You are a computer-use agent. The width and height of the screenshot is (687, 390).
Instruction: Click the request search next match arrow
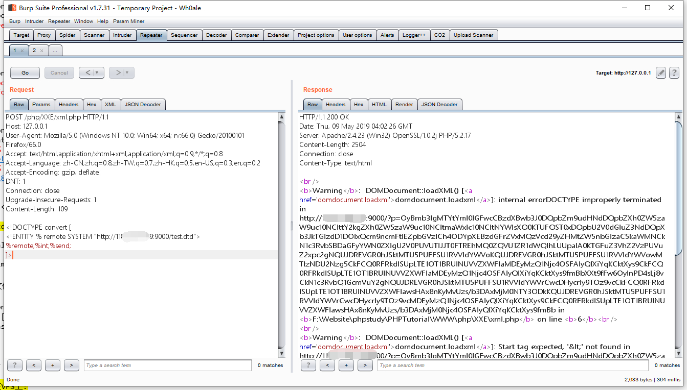click(72, 365)
